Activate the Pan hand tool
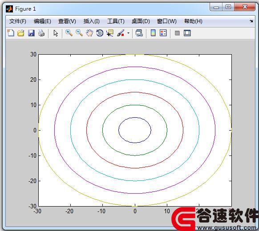This screenshot has width=259, height=231. coord(89,33)
